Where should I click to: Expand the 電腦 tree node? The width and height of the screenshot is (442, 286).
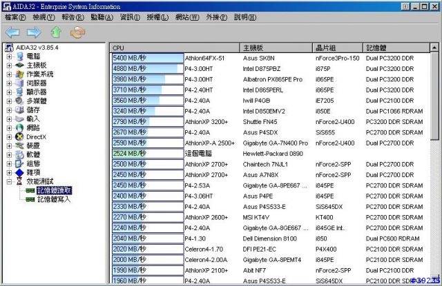(x=9, y=57)
